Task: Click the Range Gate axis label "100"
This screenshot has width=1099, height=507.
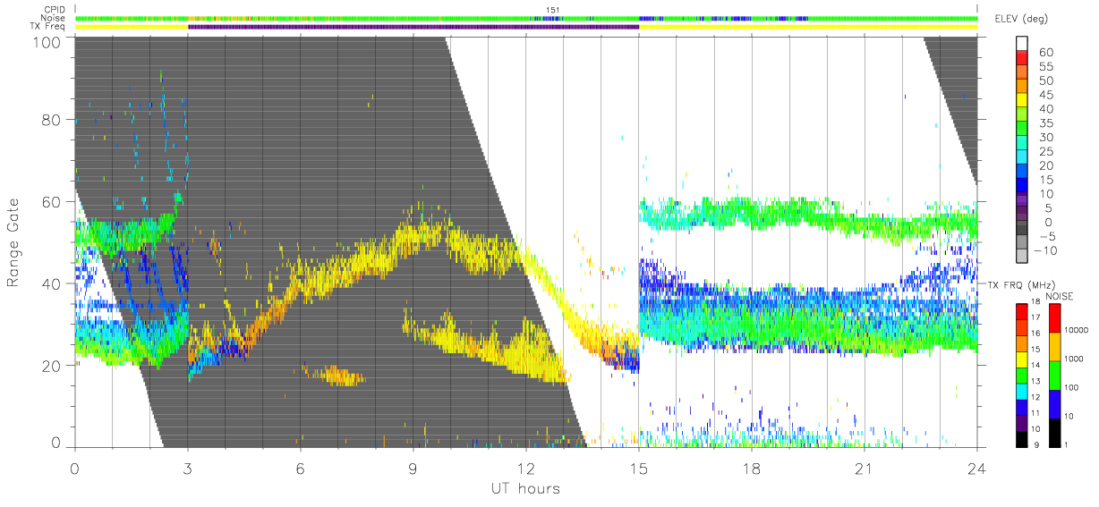Action: [x=45, y=41]
